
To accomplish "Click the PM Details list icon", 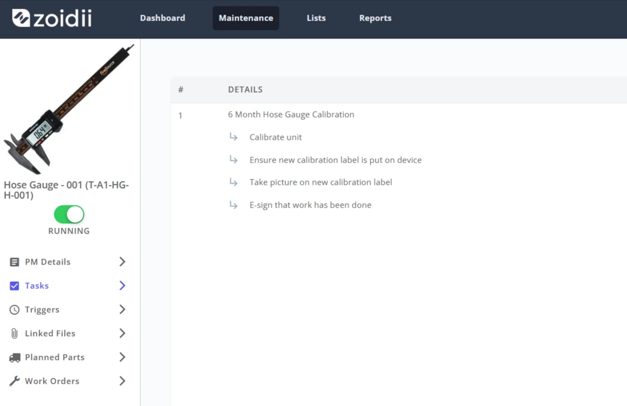I will pos(15,262).
